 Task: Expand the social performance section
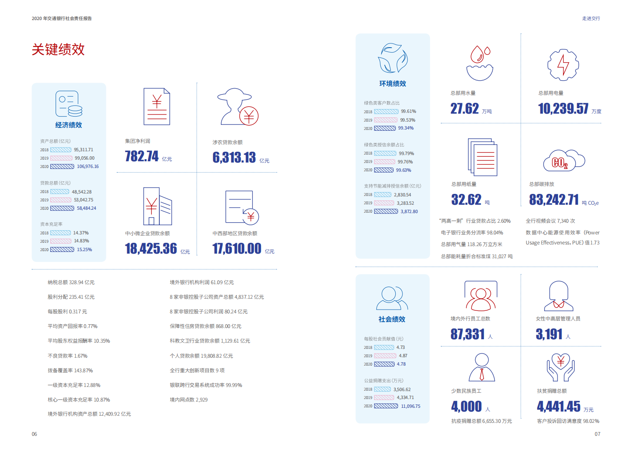(392, 318)
